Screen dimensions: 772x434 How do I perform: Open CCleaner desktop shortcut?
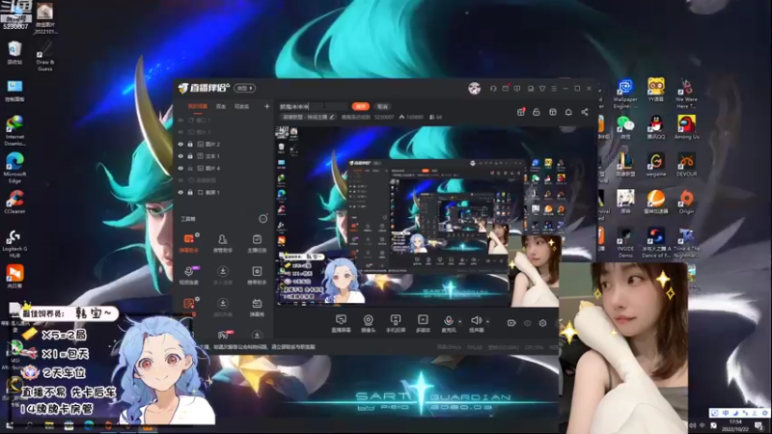pos(14,202)
